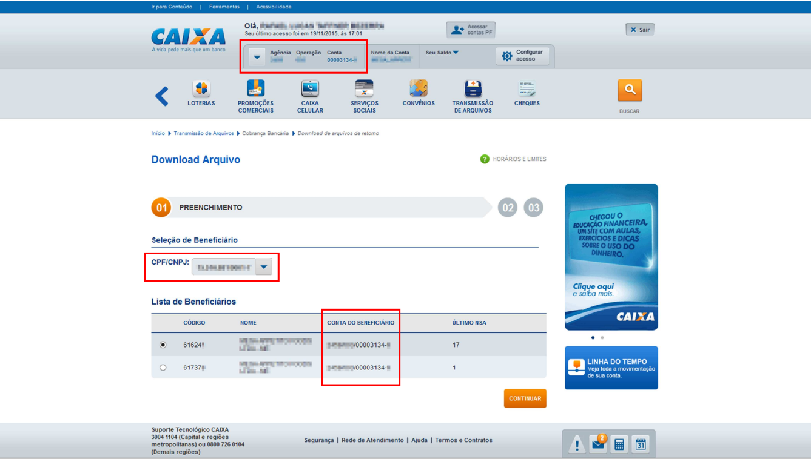Open the Cheques icon

tap(527, 88)
